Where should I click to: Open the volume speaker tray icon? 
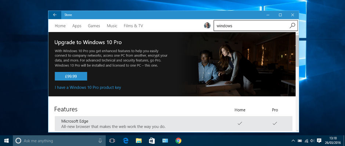point(312,141)
